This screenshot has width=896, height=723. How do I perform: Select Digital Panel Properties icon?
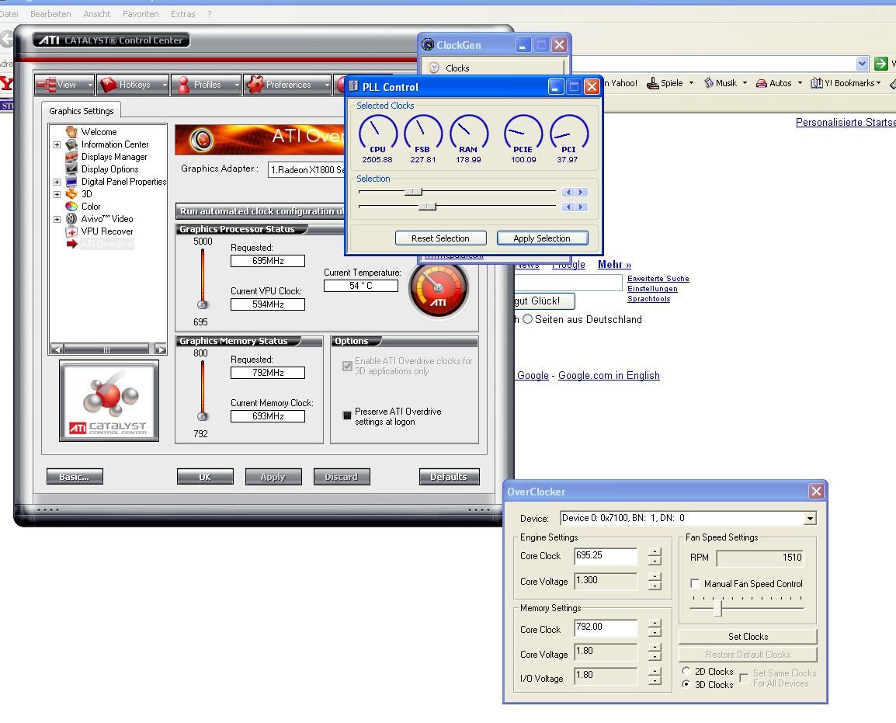click(71, 182)
